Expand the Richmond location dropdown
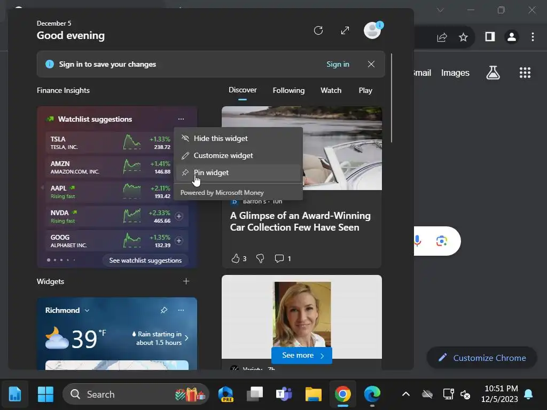This screenshot has height=410, width=547. 87,310
